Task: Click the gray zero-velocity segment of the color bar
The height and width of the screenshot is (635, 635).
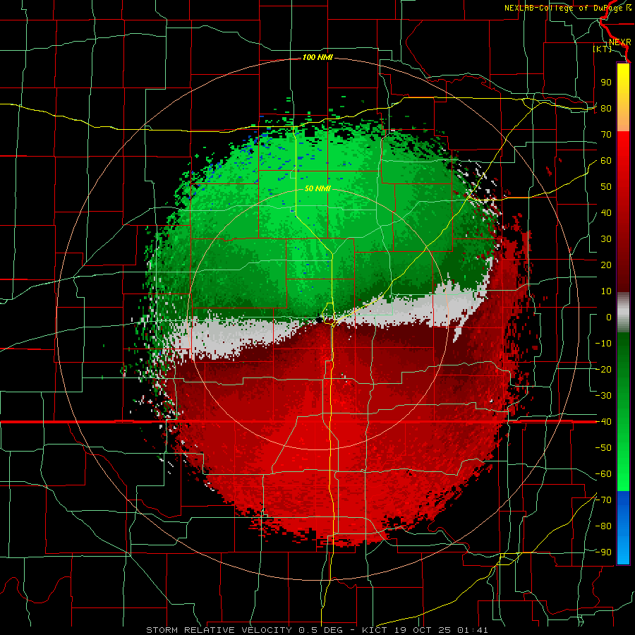Action: tap(623, 313)
